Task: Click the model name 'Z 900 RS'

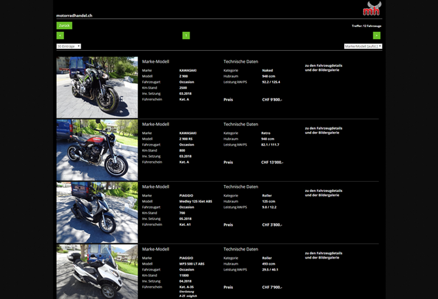Action: (186, 139)
